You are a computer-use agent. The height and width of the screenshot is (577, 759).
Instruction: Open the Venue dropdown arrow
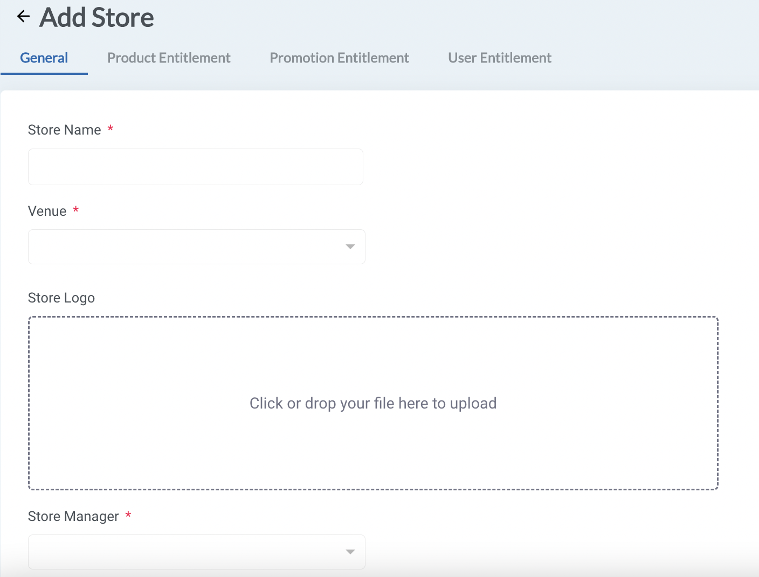pos(350,247)
